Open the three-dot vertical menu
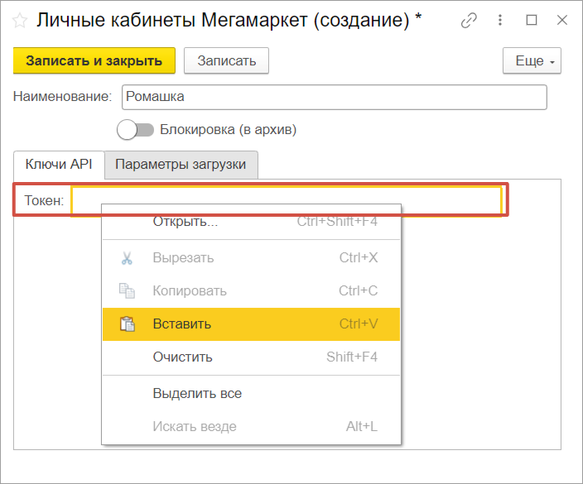The height and width of the screenshot is (484, 583). [501, 21]
